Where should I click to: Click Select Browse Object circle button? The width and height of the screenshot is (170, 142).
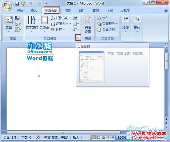point(166,123)
